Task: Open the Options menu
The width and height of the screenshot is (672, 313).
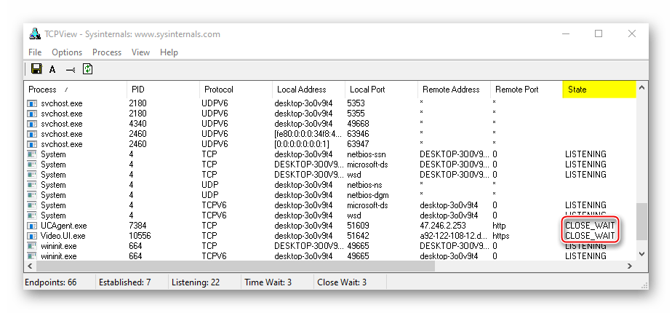Action: point(67,52)
